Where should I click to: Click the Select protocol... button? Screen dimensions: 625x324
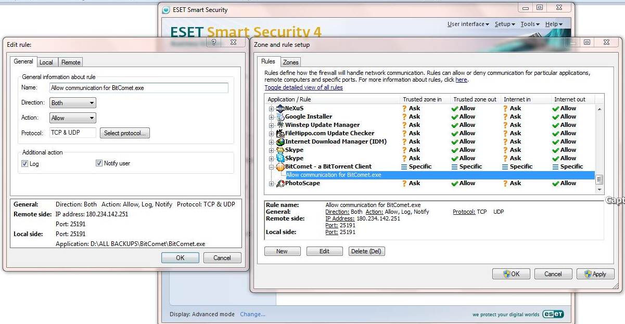coord(125,133)
